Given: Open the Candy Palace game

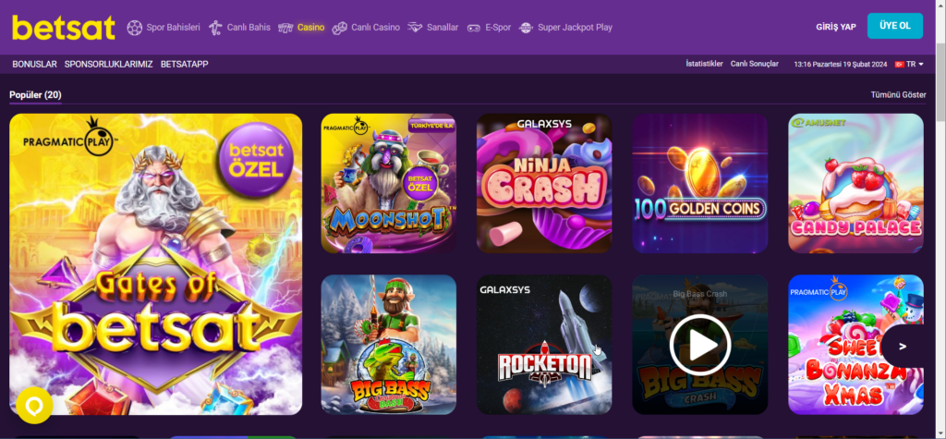Looking at the screenshot, I should click(x=855, y=183).
